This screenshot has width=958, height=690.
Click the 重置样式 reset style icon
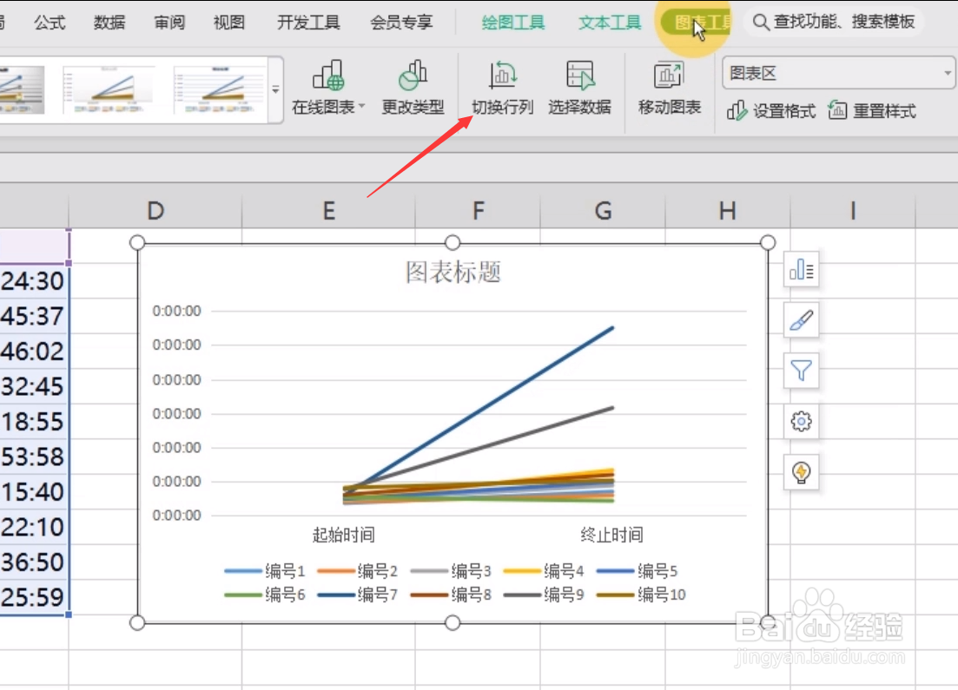click(x=837, y=110)
